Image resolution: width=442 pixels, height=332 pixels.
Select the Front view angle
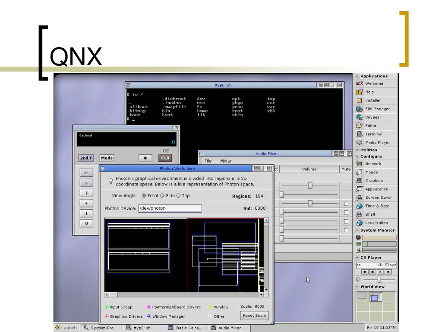144,196
